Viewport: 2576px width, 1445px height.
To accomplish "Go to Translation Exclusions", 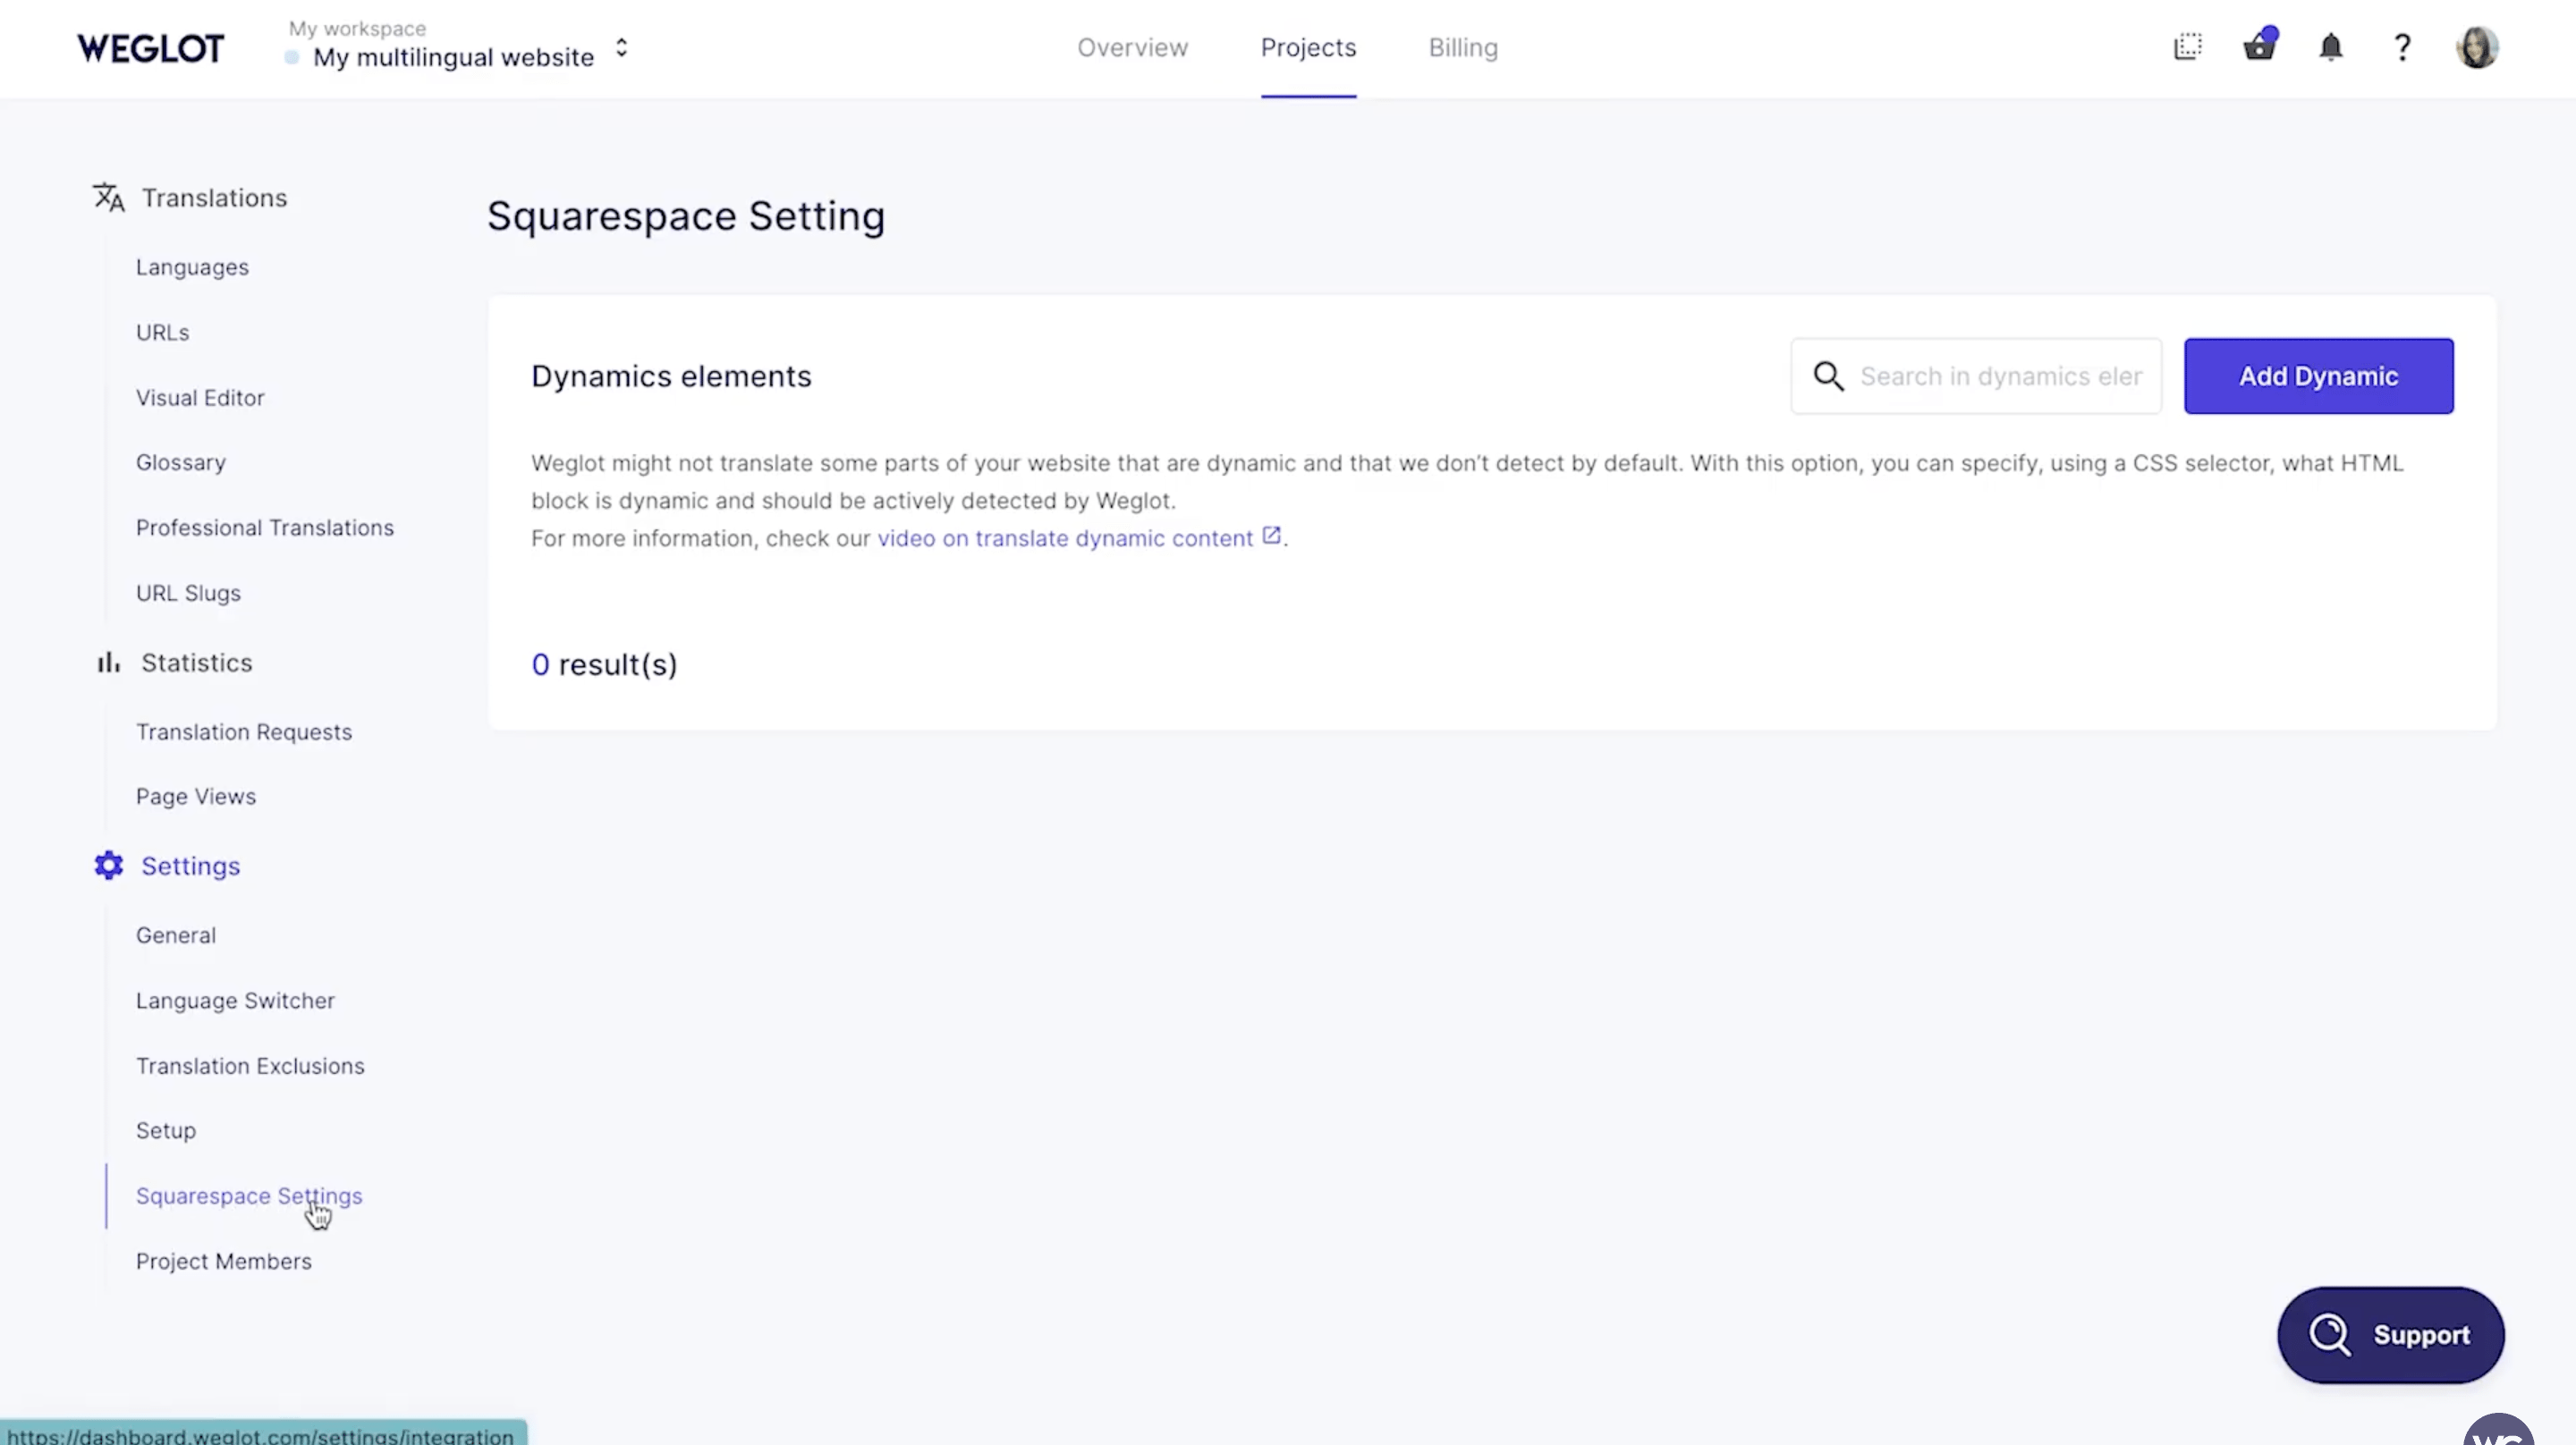I will pyautogui.click(x=250, y=1065).
